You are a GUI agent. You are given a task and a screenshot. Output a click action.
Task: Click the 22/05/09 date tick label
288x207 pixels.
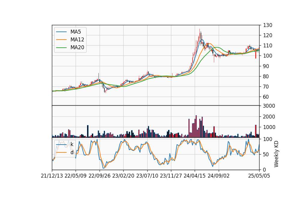(x=76, y=176)
